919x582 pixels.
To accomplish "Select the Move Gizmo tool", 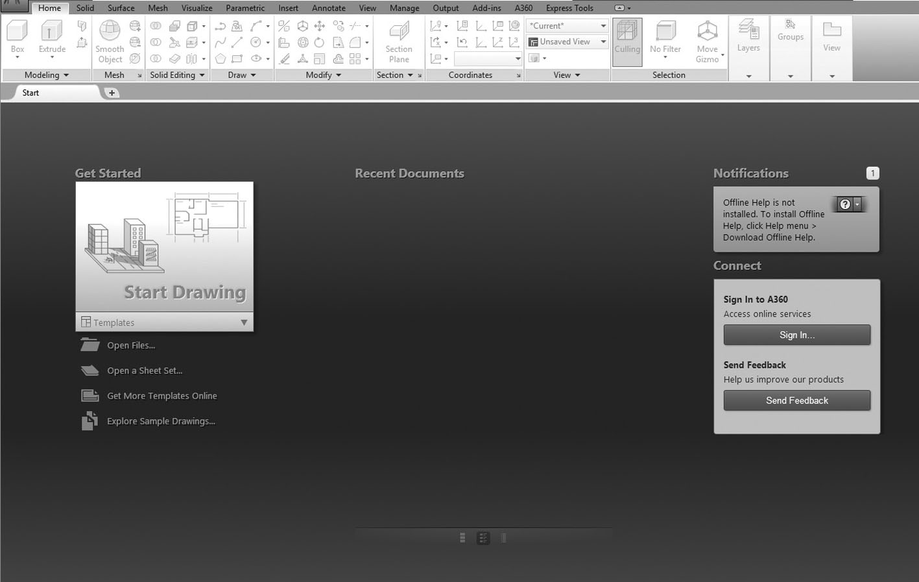I will point(707,42).
